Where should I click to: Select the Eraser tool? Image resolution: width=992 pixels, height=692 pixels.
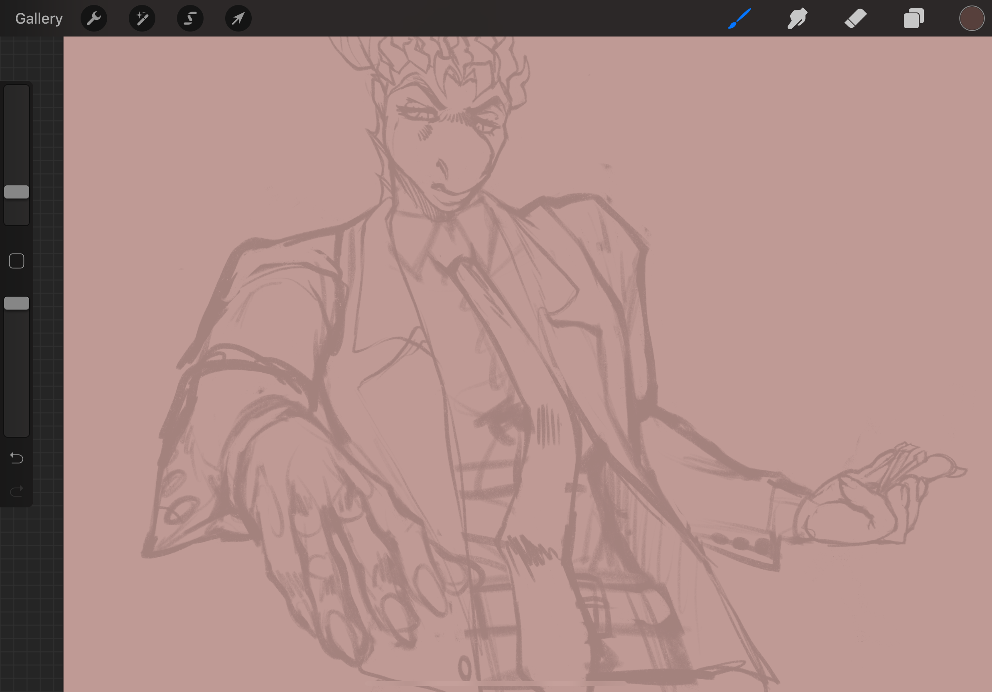[855, 19]
